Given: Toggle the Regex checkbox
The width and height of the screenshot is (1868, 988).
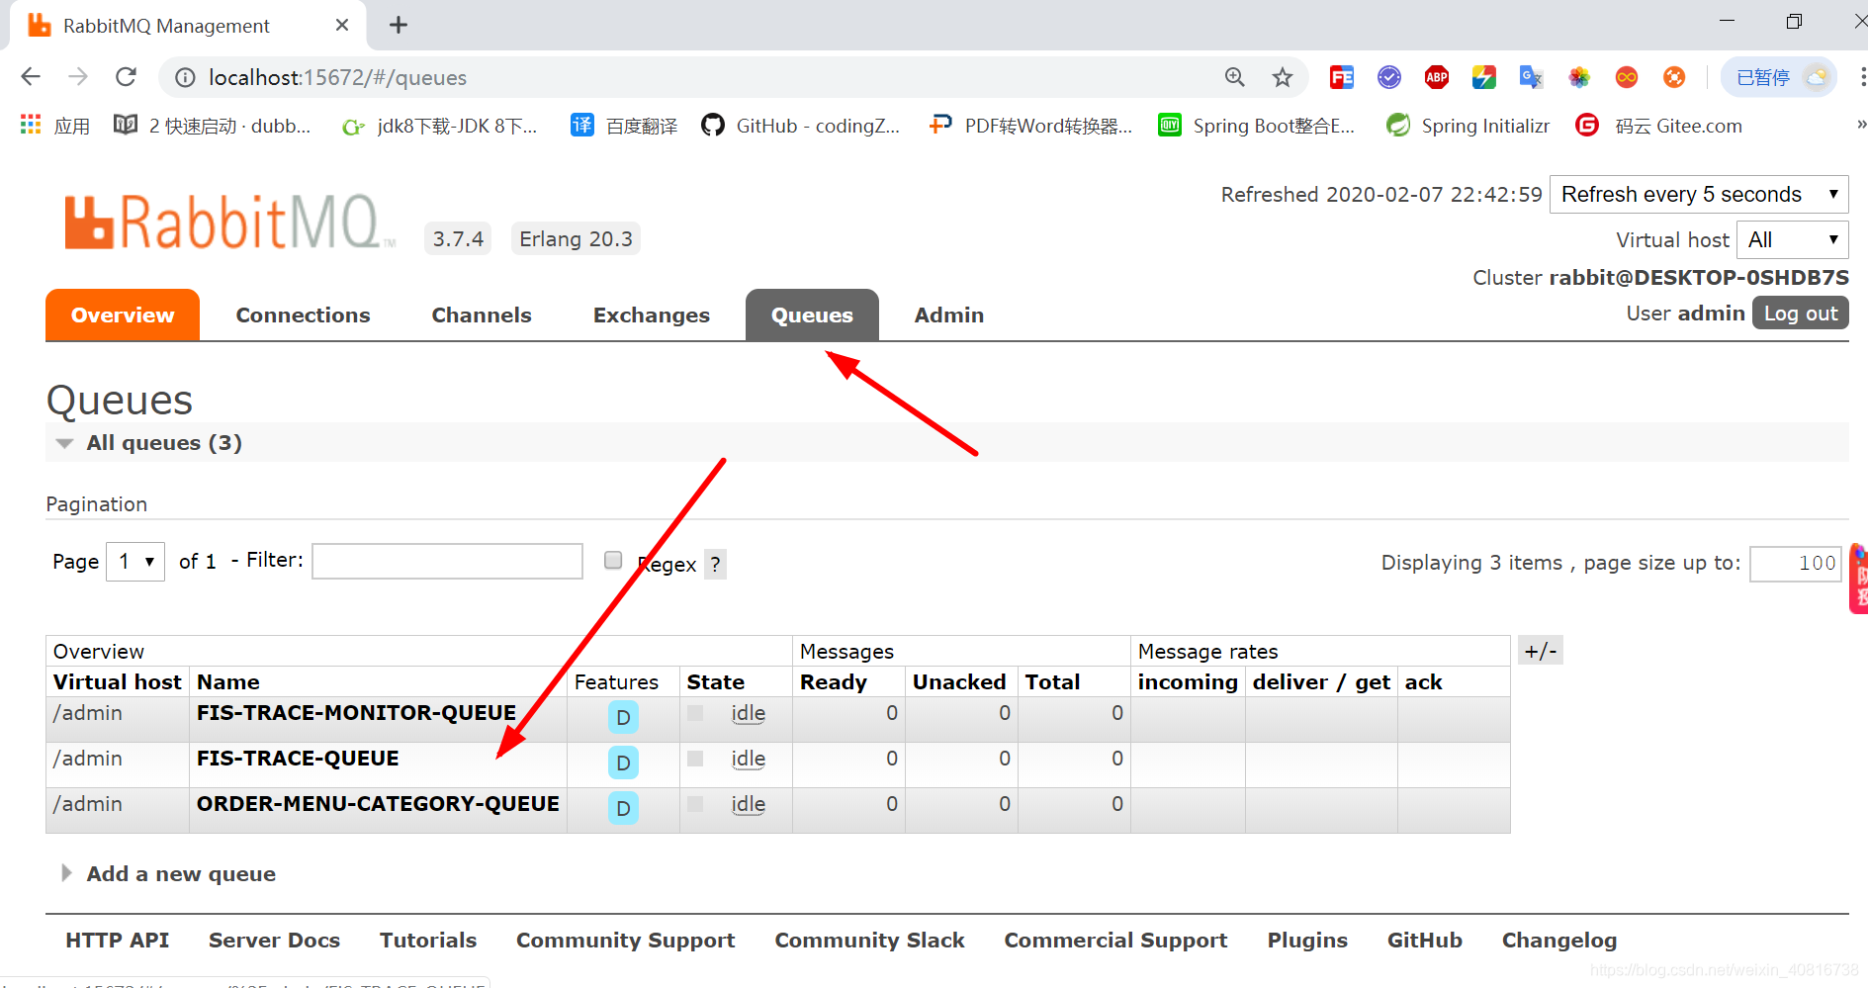Looking at the screenshot, I should coord(613,560).
